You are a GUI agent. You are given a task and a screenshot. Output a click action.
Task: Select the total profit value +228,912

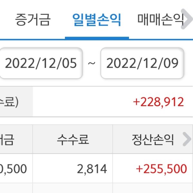(x=158, y=102)
